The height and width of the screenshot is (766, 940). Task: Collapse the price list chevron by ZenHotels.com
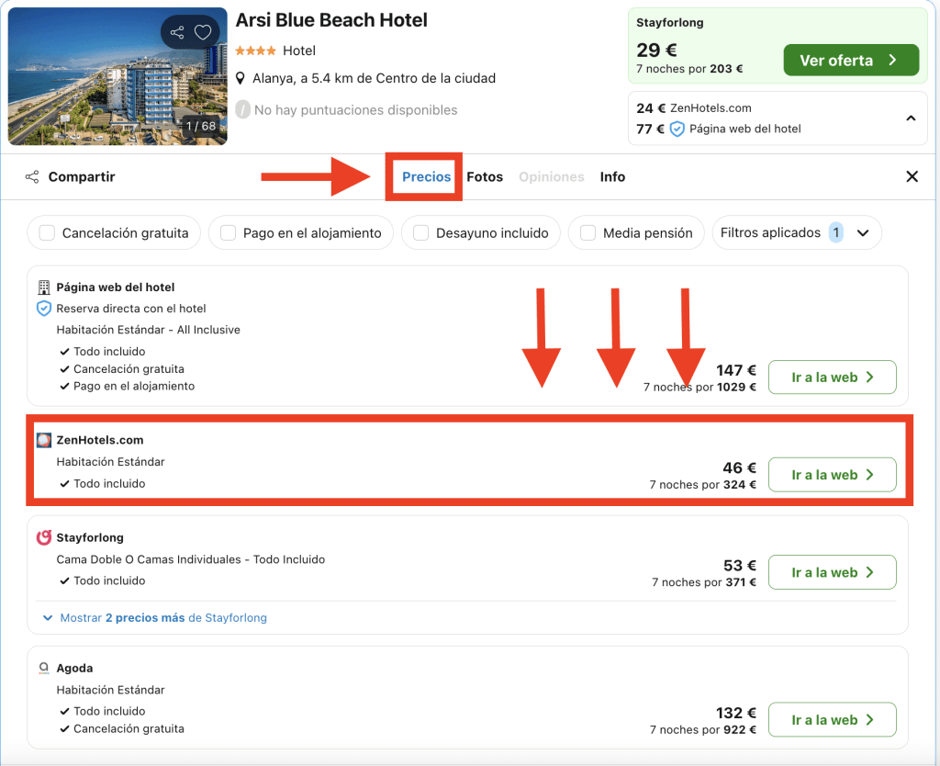(x=911, y=118)
